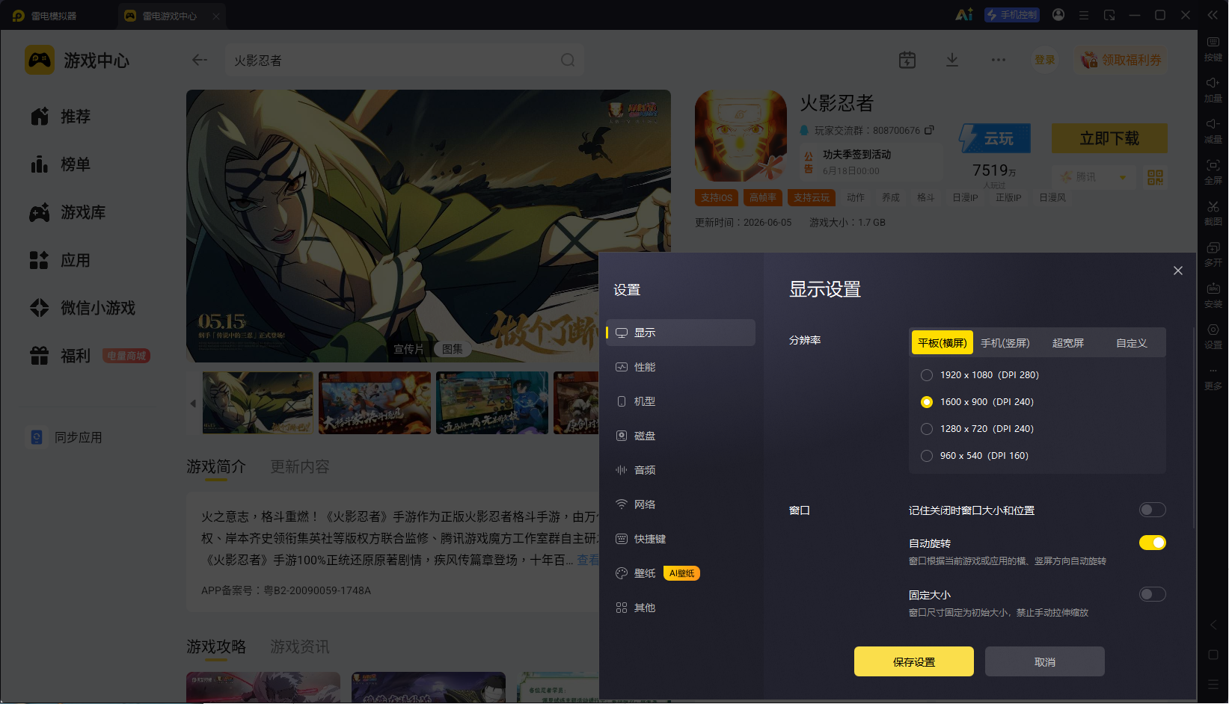
Task: Switch to 平板(横屏) resolution tab
Action: pyautogui.click(x=943, y=343)
